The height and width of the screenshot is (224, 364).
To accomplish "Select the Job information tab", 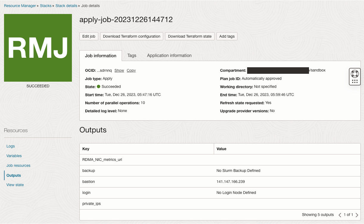I will (x=101, y=56).
